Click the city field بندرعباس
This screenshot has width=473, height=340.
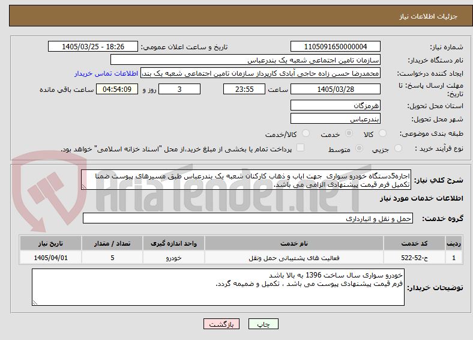(x=335, y=118)
